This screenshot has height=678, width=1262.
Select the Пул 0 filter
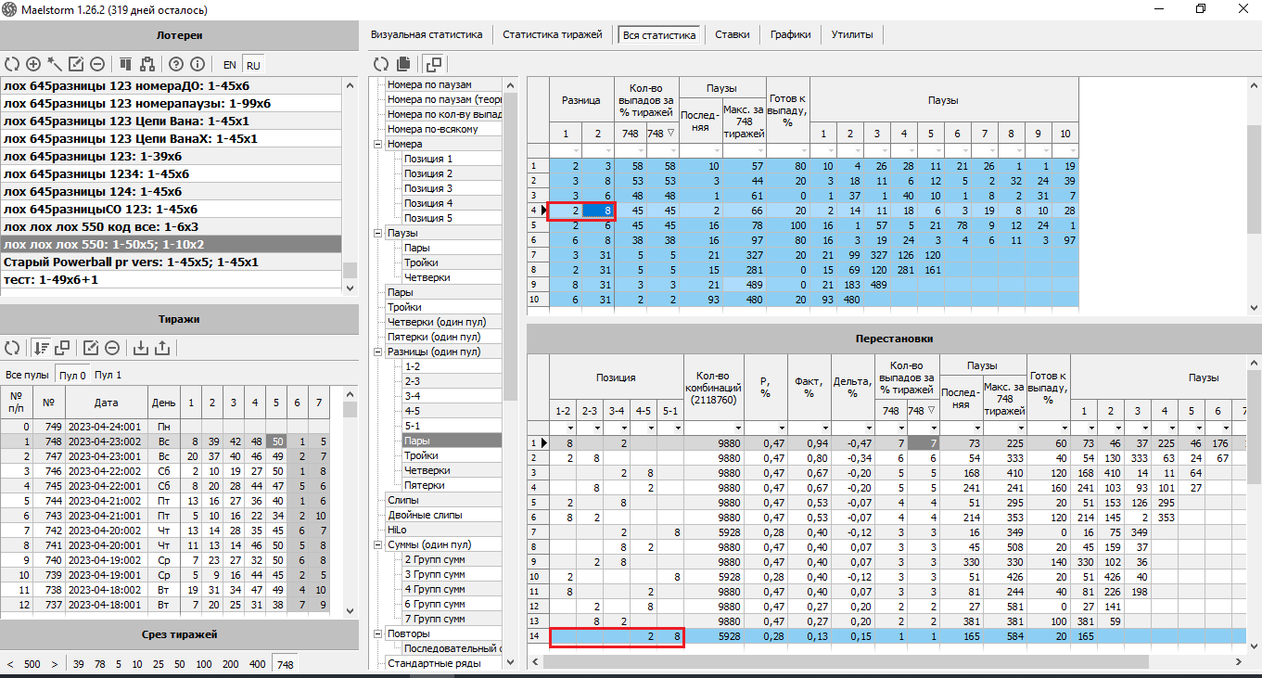click(72, 375)
